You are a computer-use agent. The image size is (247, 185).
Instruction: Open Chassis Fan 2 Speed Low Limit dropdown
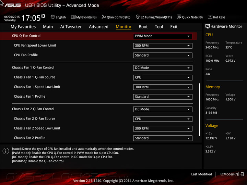click(x=163, y=128)
